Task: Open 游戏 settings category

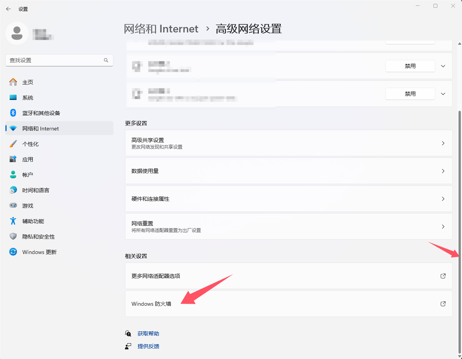Action: pyautogui.click(x=59, y=205)
